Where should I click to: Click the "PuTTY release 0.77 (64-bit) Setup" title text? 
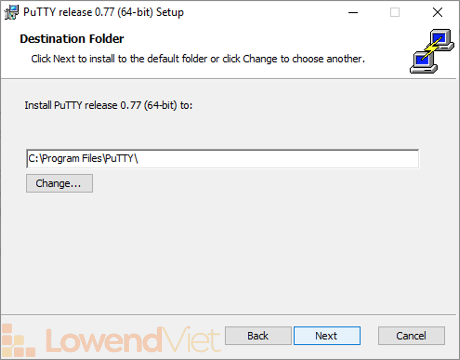pos(103,13)
